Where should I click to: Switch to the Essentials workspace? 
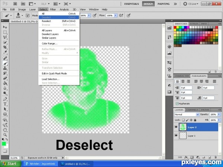point(132,4)
